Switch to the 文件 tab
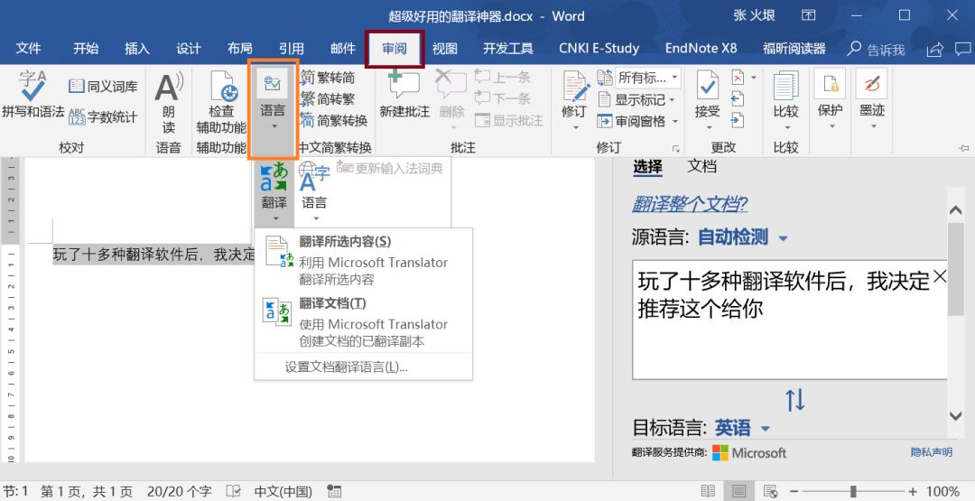Viewport: 975px width, 501px height. (29, 49)
